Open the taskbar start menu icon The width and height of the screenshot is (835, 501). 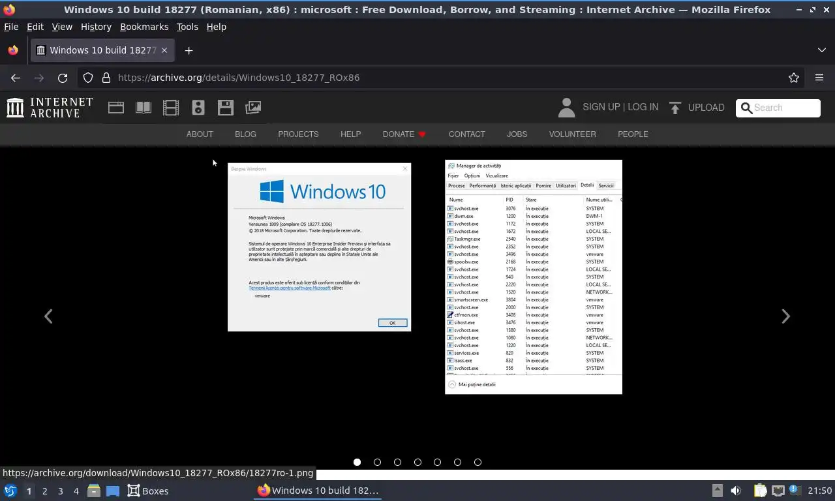[x=10, y=491]
